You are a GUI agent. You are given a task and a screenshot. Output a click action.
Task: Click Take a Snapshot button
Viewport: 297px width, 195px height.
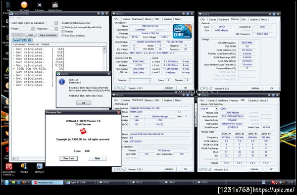tap(48, 35)
